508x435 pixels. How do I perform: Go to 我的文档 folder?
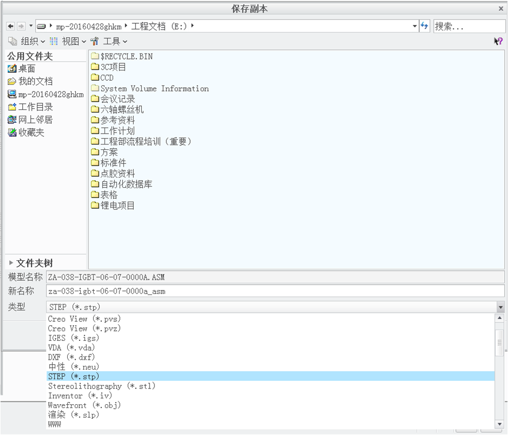[x=30, y=81]
